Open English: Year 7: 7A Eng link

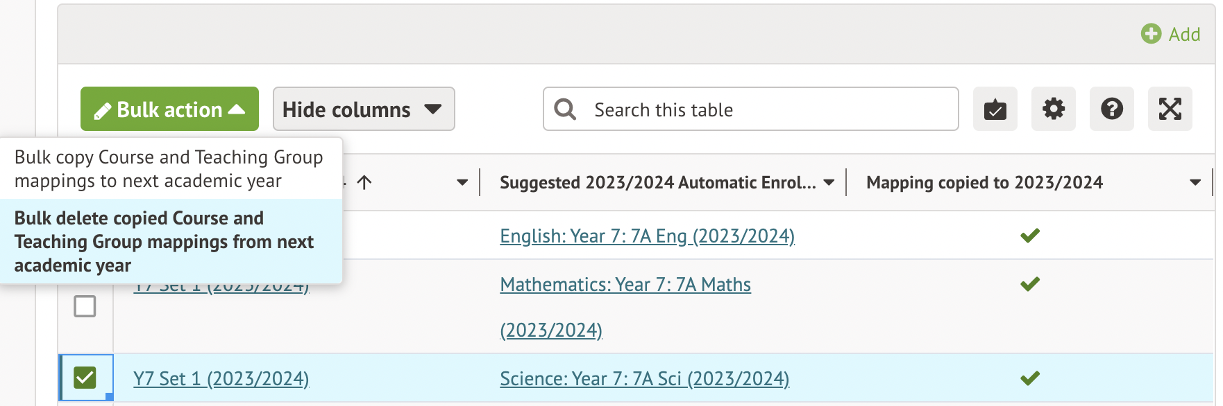click(x=647, y=236)
